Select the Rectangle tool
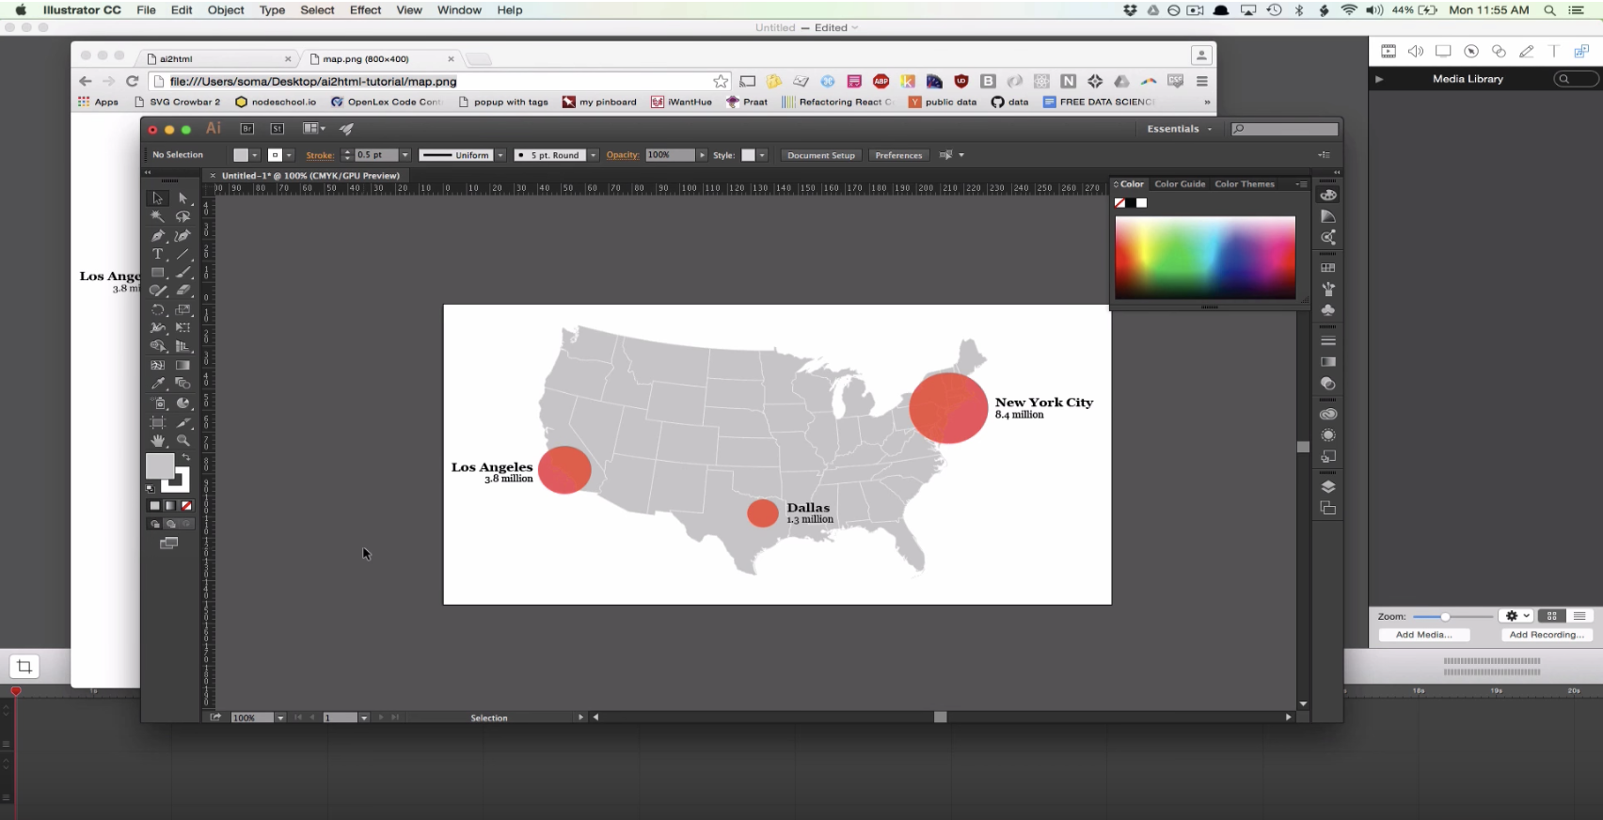The width and height of the screenshot is (1603, 820). (157, 273)
